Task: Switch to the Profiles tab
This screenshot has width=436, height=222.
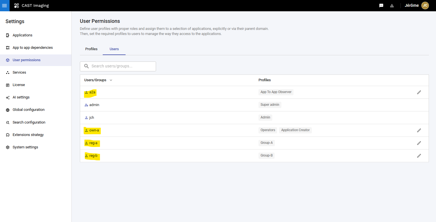Action: click(x=91, y=49)
